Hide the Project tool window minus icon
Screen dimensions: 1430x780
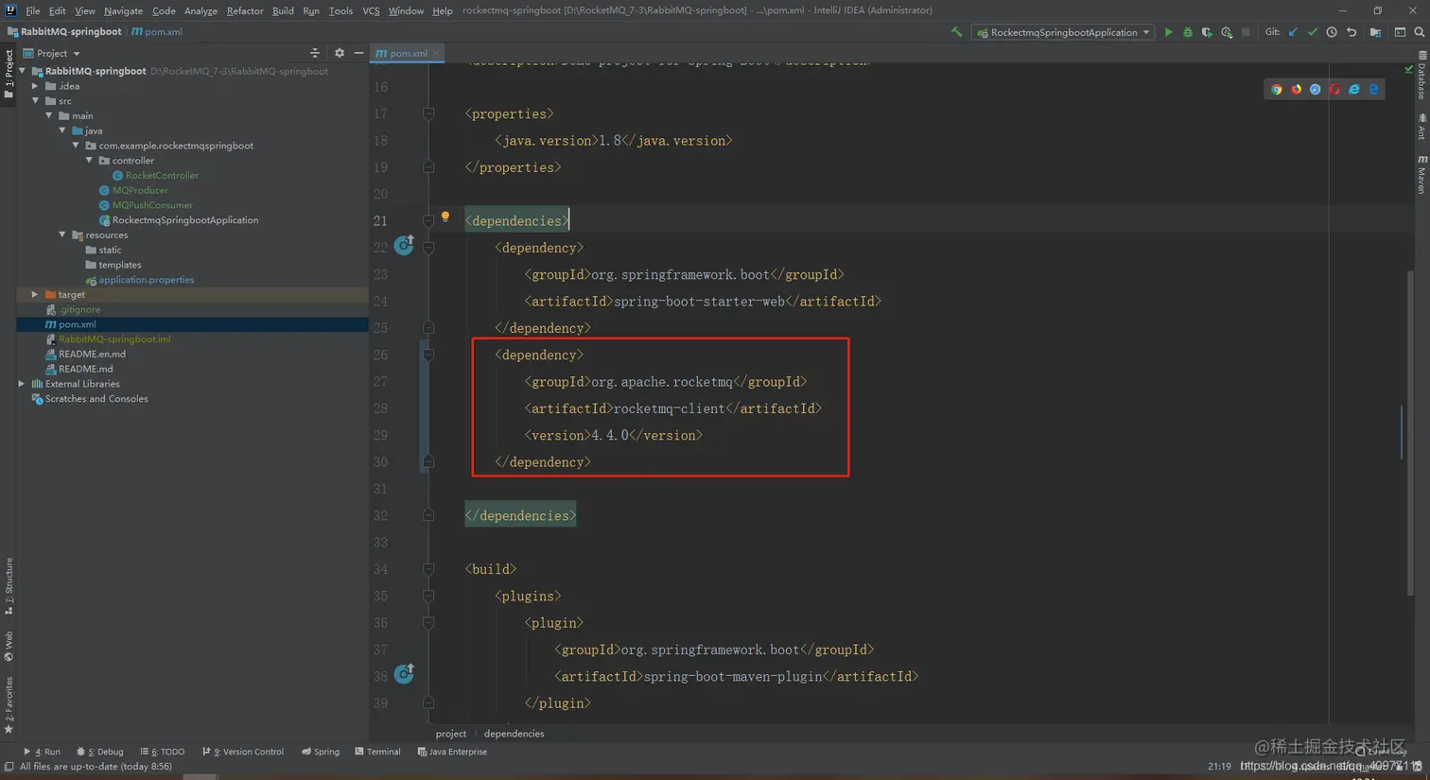(358, 53)
